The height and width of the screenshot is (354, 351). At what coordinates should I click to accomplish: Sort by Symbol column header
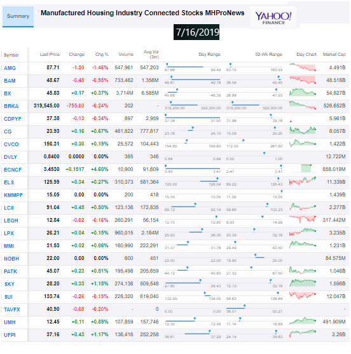[11, 55]
